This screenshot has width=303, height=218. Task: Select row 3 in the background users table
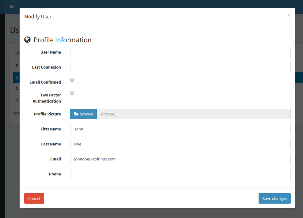coord(17,100)
